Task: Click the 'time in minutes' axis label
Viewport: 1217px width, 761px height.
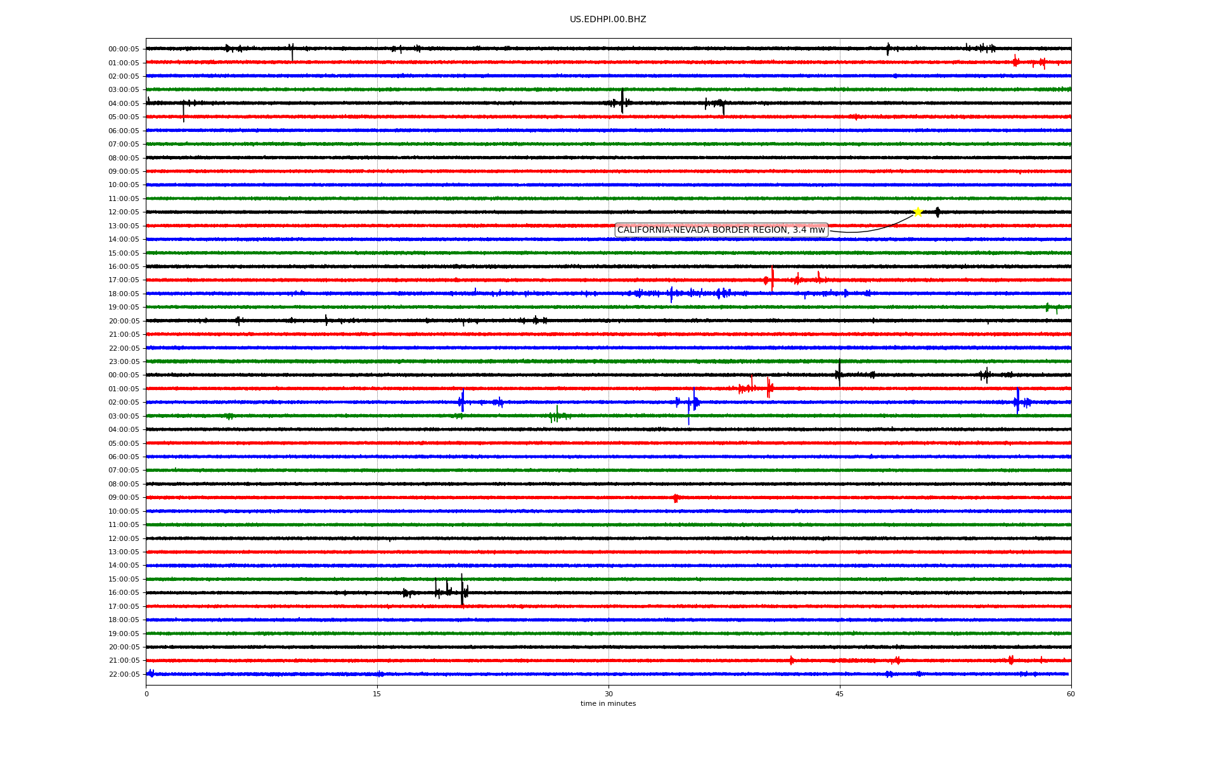Action: click(x=607, y=704)
